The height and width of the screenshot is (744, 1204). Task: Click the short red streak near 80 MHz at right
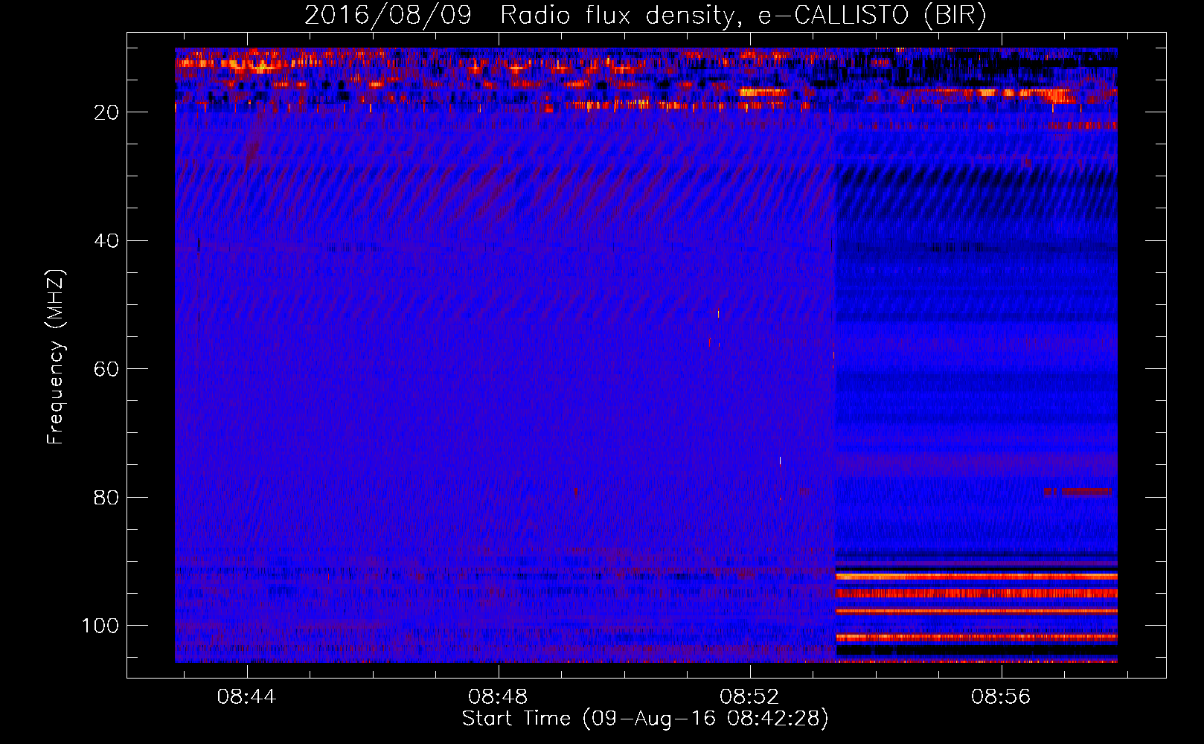[x=1077, y=492]
